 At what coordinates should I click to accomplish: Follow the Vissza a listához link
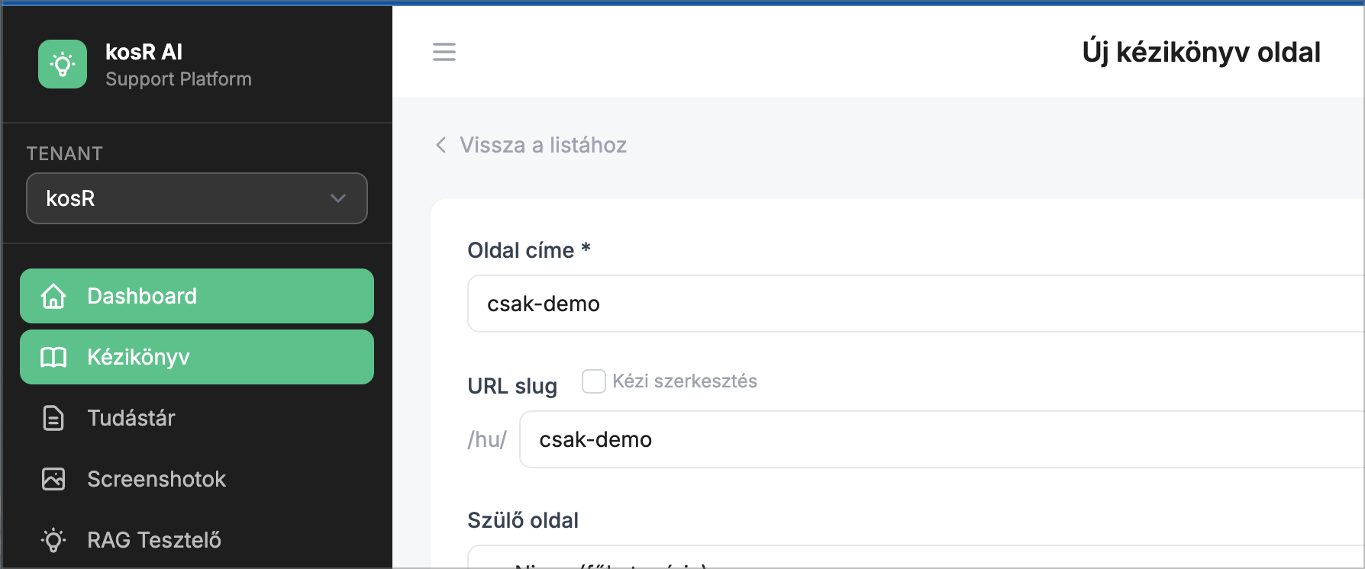coord(543,145)
